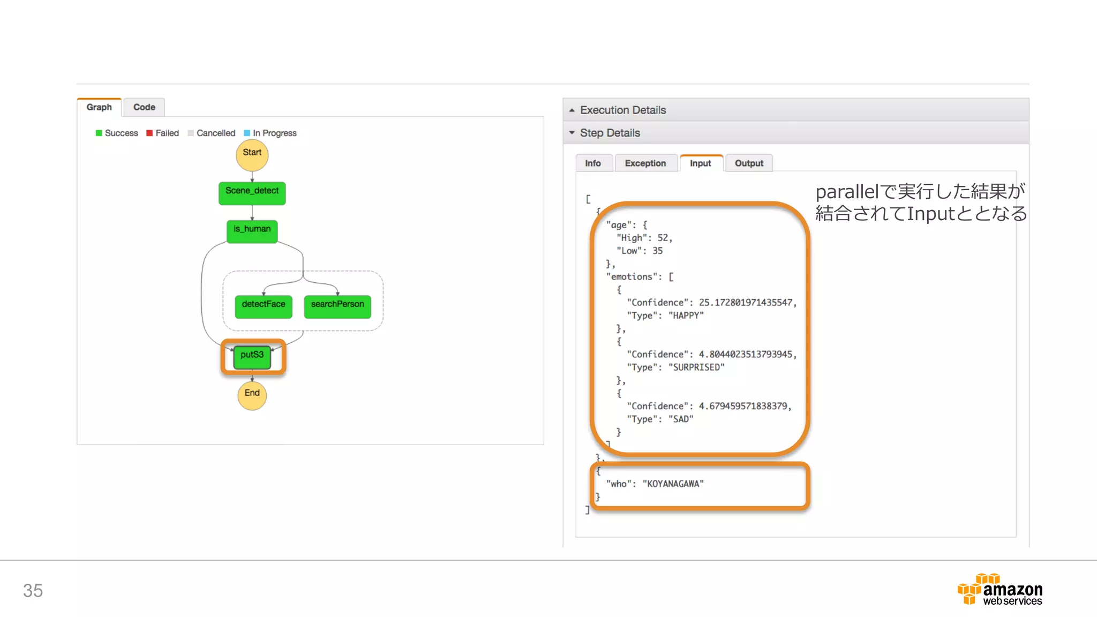Select the searchPerson state node
This screenshot has width=1097, height=617.
[337, 306]
